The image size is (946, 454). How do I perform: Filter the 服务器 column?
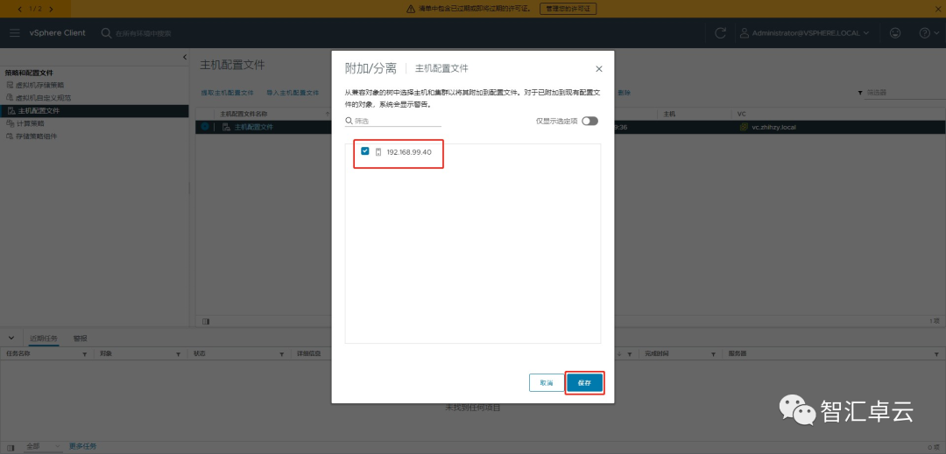[x=938, y=354]
